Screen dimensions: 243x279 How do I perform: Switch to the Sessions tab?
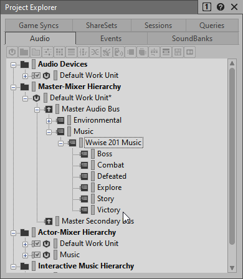(x=158, y=26)
